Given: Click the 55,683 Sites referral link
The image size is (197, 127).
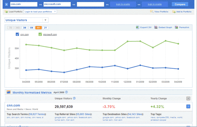Looking at the screenshot, I should 84,114.
